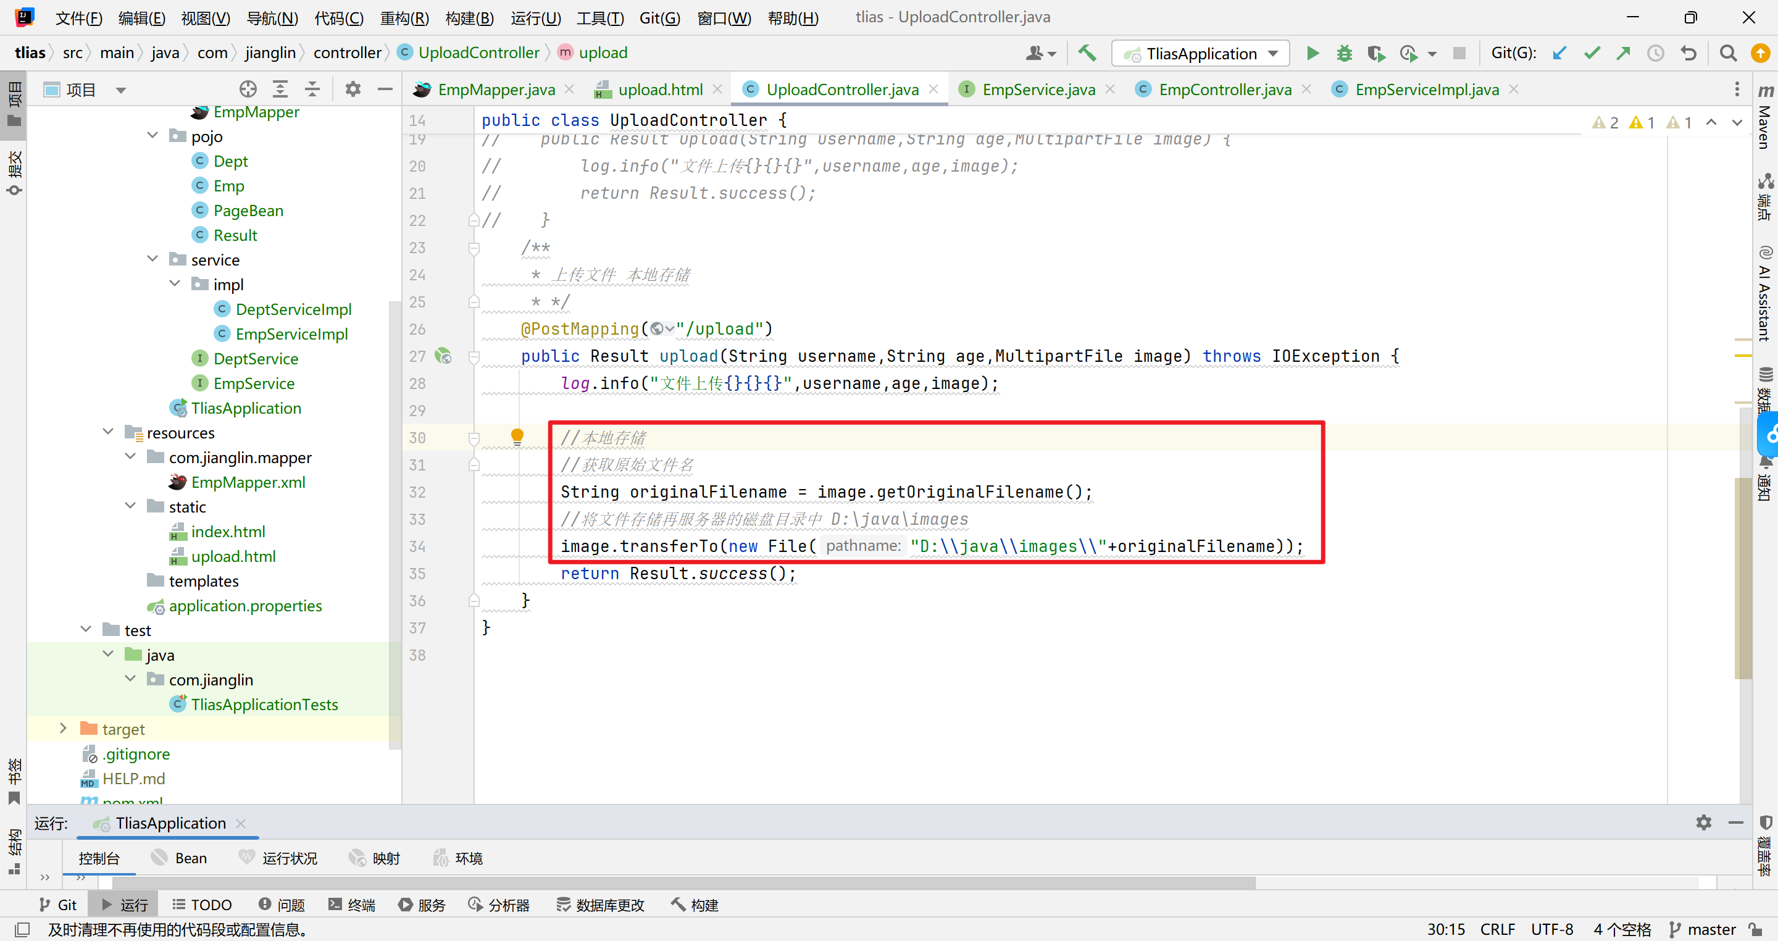The image size is (1778, 941).
Task: Switch to upload.html editor tab
Action: (659, 89)
